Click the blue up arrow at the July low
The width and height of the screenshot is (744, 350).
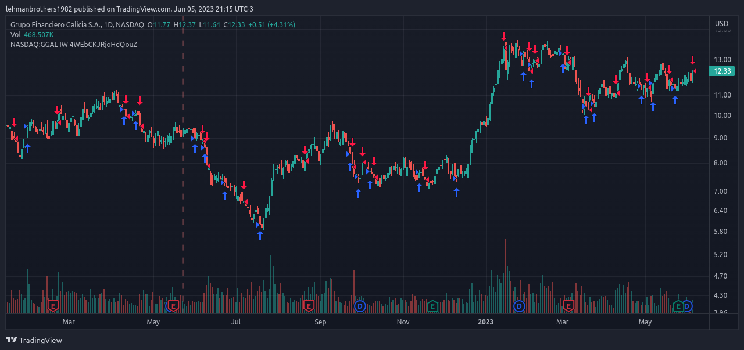point(260,235)
